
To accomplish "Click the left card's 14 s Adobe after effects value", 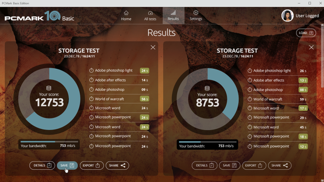I will click(145, 80).
